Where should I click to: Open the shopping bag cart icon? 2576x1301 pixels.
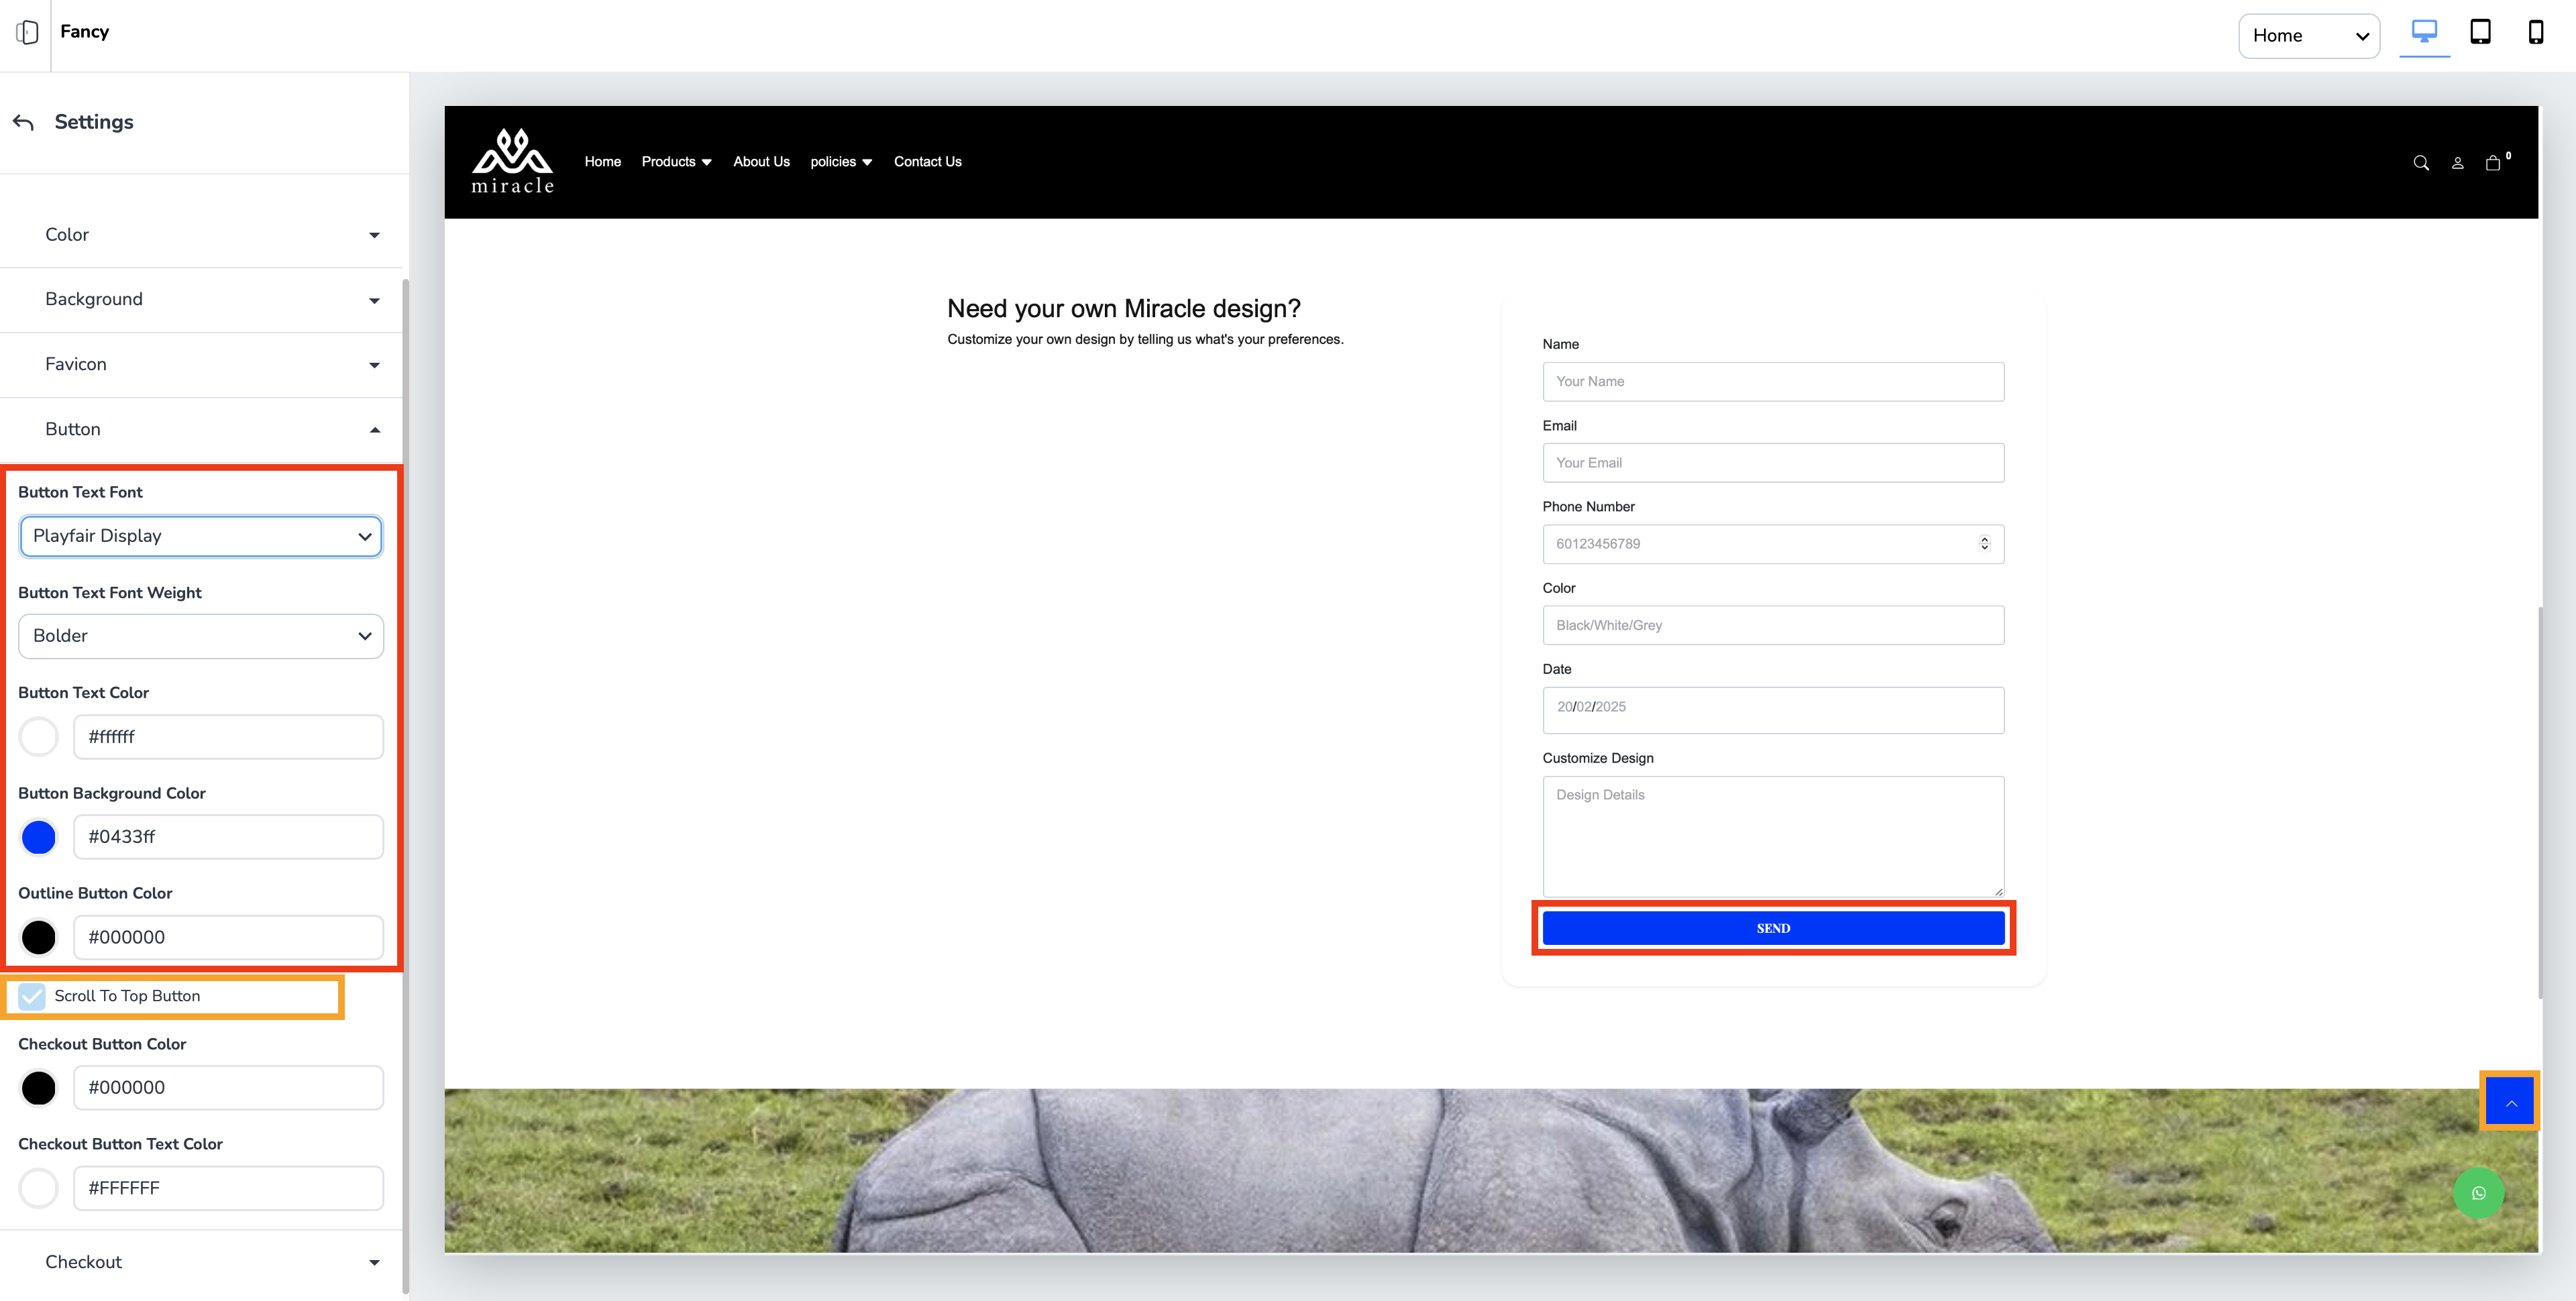2493,163
